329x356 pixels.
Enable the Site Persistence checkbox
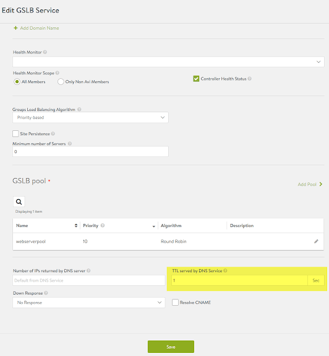(15, 133)
